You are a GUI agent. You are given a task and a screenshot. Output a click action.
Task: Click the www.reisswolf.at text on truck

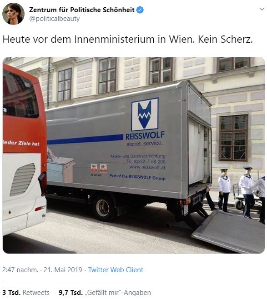[147, 167]
